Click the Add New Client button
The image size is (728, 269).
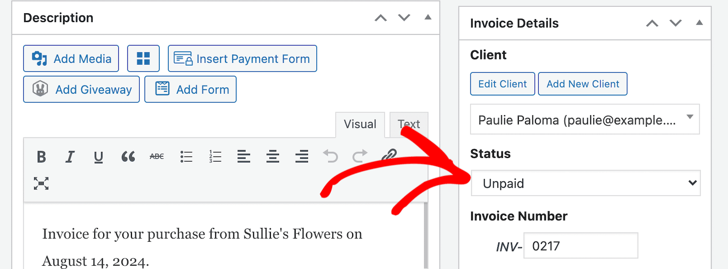pyautogui.click(x=582, y=84)
